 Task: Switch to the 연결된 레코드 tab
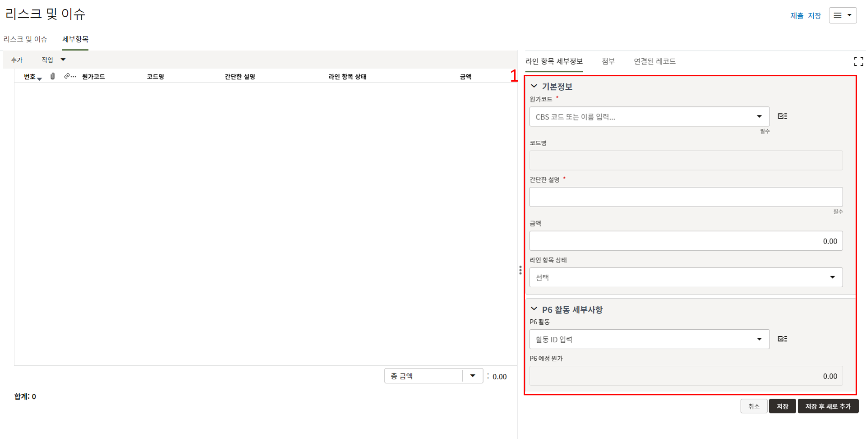654,61
